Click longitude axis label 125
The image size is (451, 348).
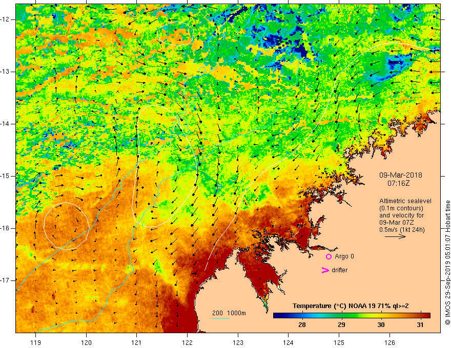339,342
